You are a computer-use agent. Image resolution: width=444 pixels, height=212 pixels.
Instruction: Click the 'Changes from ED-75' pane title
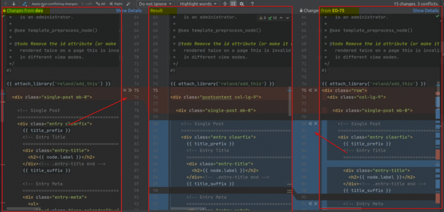324,11
